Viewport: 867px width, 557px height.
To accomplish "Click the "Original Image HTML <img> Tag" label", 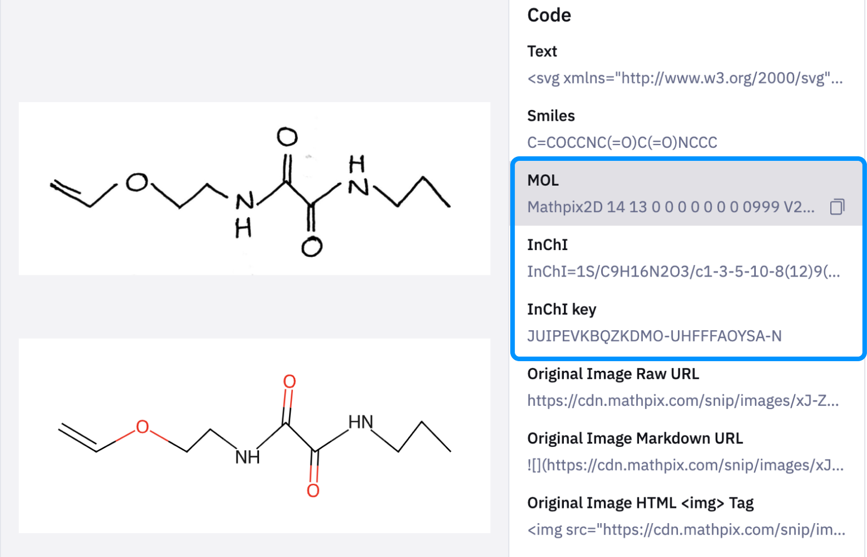I will 640,503.
